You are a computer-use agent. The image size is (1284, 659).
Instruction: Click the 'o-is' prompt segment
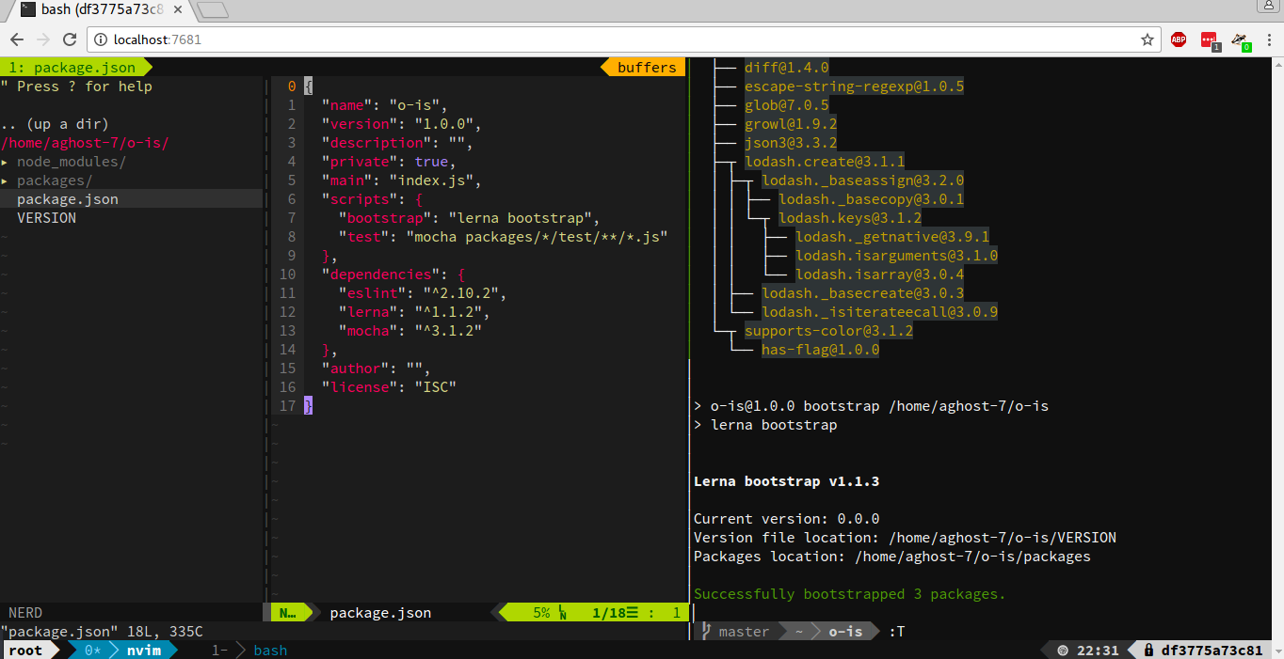(845, 632)
